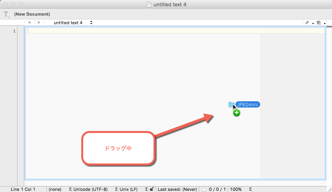This screenshot has height=192, width=332.
Task: Click the 0 / 0 / 1 statistics counter
Action: [x=217, y=189]
